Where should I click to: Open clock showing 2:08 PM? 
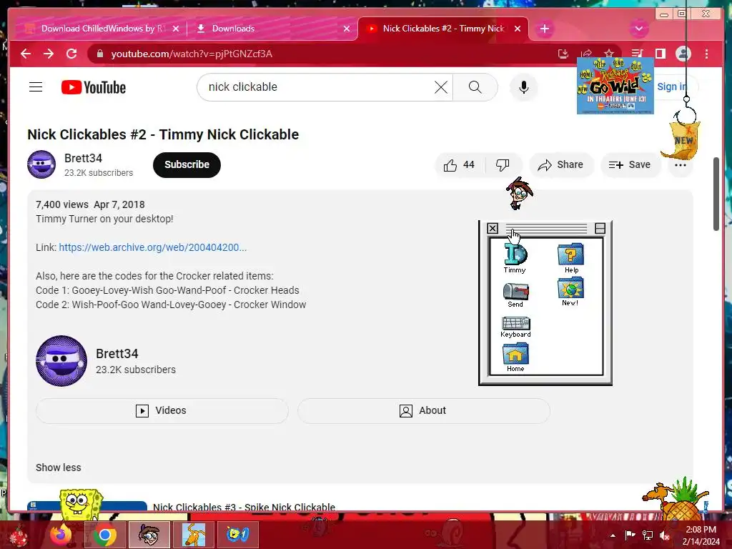point(701,535)
